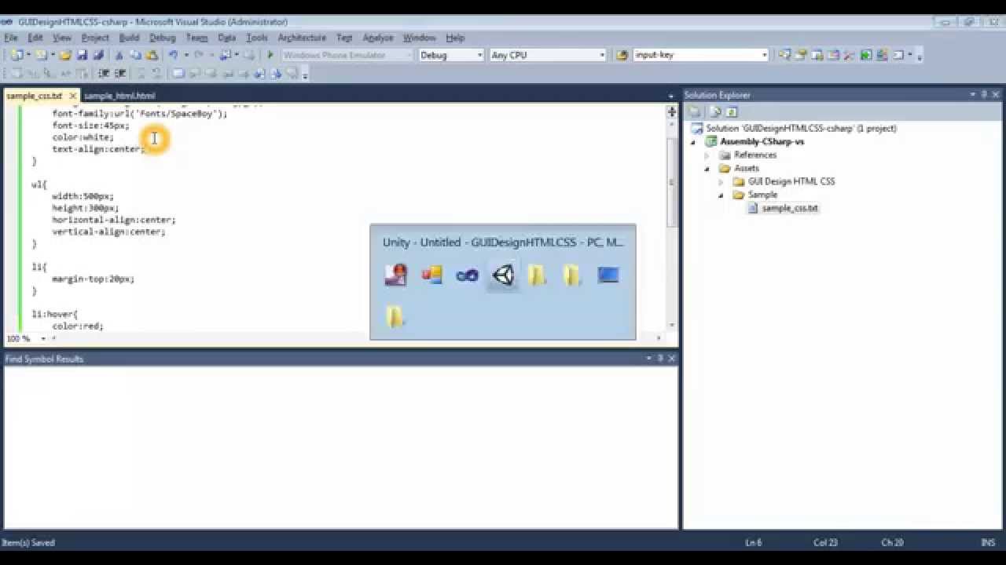Click the Add New Item toolbar icon
This screenshot has height=565, width=1006.
click(41, 55)
